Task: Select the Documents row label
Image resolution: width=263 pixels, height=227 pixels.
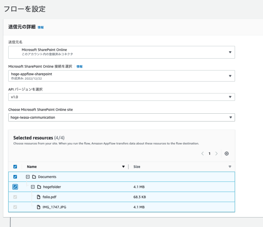Action: point(47,177)
